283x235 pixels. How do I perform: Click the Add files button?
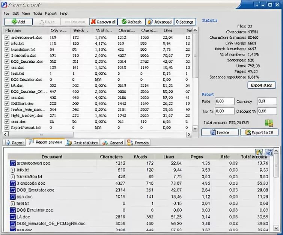pos(18,22)
